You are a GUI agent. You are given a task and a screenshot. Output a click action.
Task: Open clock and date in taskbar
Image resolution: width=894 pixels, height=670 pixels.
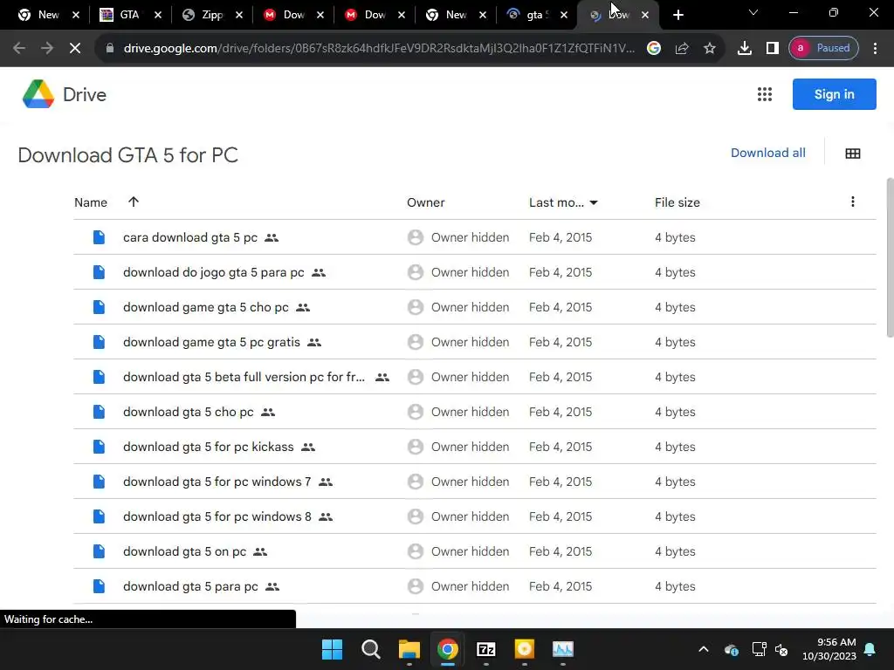coord(829,649)
